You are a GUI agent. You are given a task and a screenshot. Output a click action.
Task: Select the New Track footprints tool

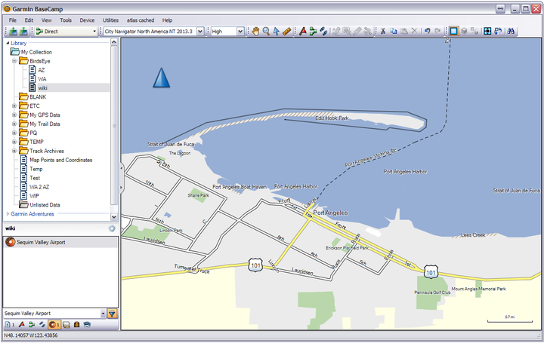323,31
